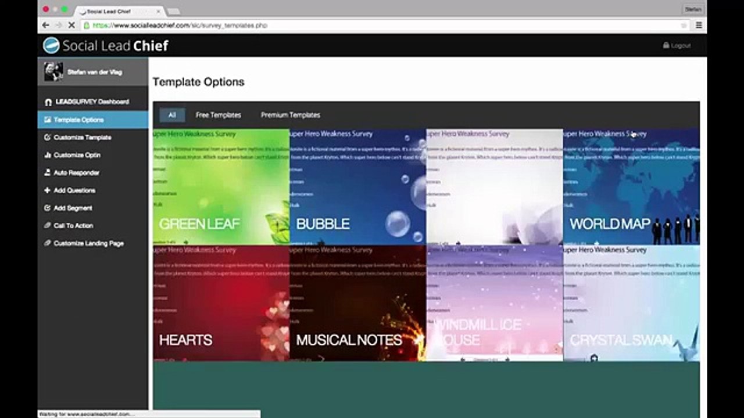Viewport: 744px width, 418px height.
Task: Click the Call To Action link icon
Action: pos(48,225)
